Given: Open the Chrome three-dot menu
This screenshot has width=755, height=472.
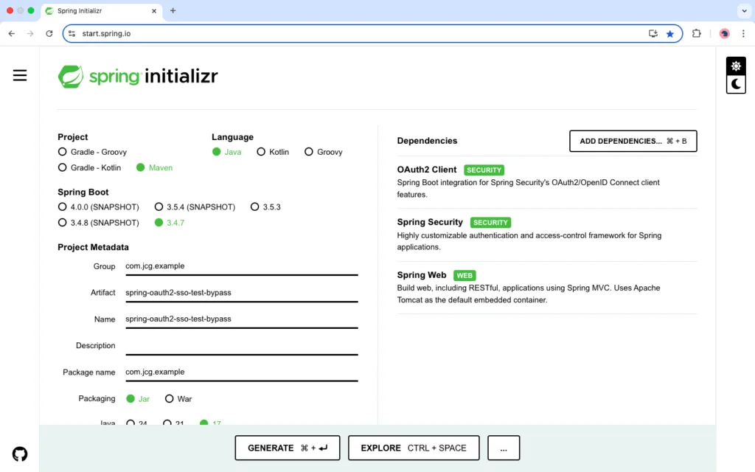Looking at the screenshot, I should 743,34.
